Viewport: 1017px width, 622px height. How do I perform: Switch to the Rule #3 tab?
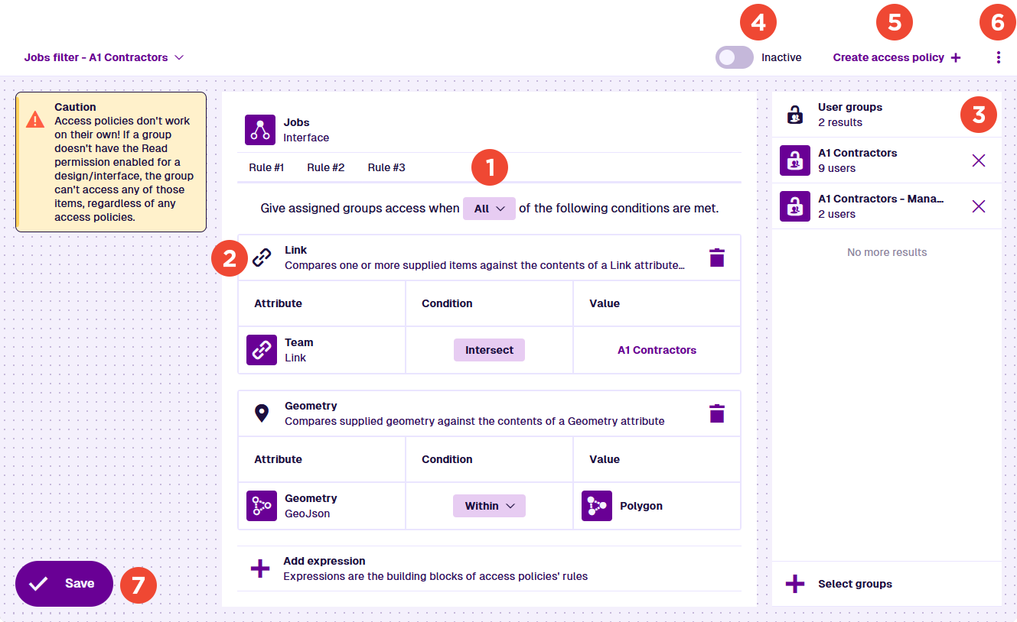pyautogui.click(x=386, y=167)
